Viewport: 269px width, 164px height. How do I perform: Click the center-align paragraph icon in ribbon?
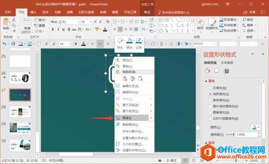click(x=120, y=29)
